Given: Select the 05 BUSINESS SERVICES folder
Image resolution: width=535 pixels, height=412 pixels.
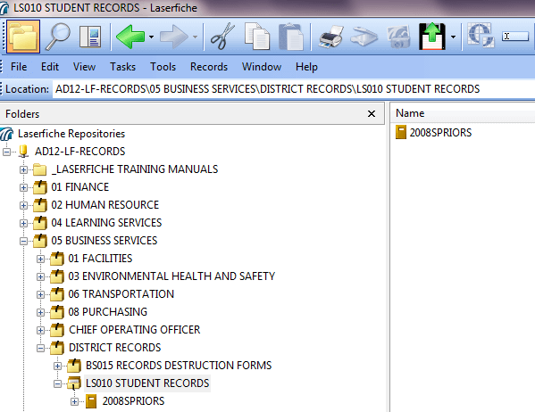Looking at the screenshot, I should (104, 241).
